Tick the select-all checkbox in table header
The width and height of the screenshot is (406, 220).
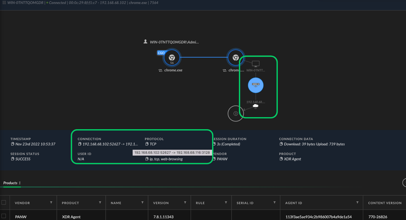[4, 202]
